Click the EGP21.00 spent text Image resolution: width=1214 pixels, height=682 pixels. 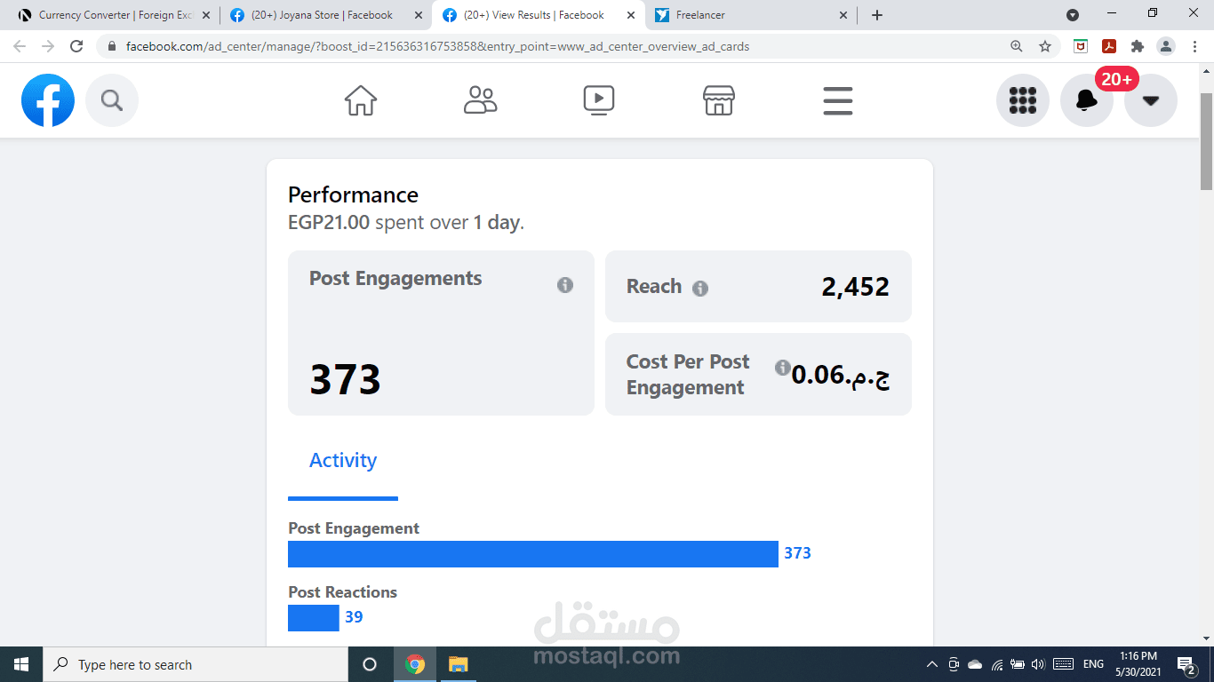click(329, 223)
